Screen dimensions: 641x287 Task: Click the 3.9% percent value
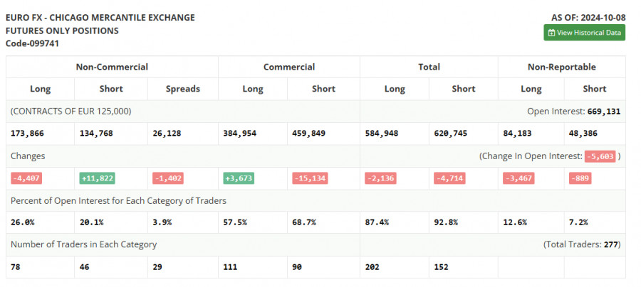point(162,222)
